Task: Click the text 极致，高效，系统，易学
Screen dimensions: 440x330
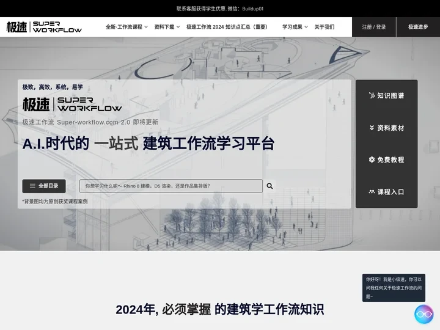Action: point(53,87)
